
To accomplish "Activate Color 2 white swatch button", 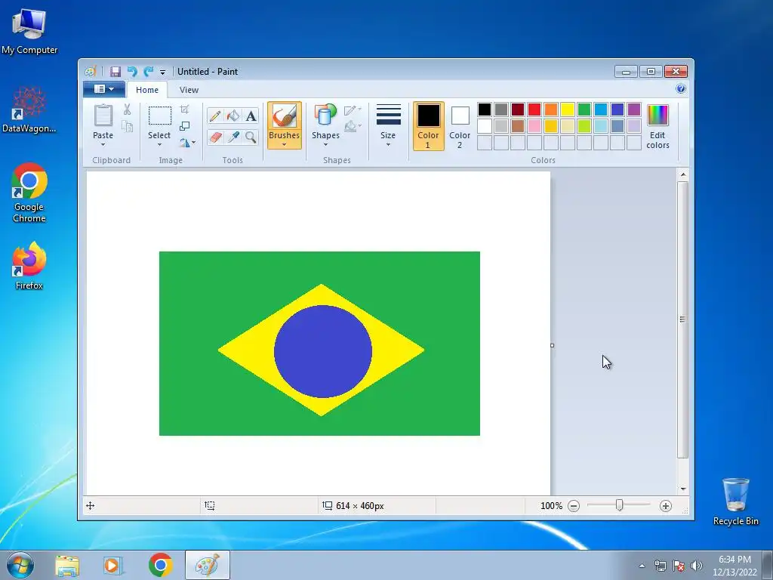I will click(460, 126).
